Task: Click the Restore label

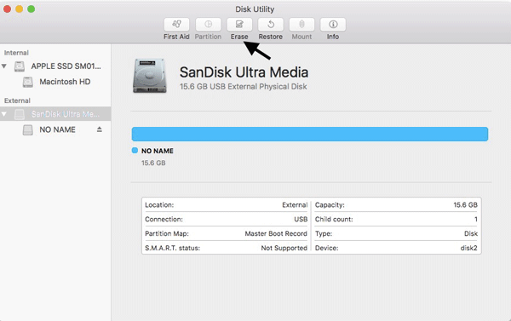Action: coord(271,37)
